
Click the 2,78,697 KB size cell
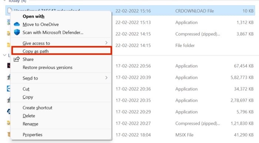242,100
